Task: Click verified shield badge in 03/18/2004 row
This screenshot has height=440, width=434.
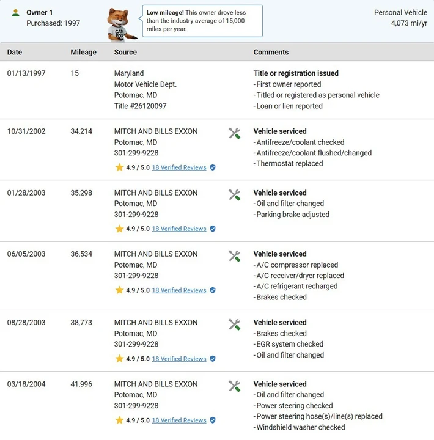Action: coord(213,420)
